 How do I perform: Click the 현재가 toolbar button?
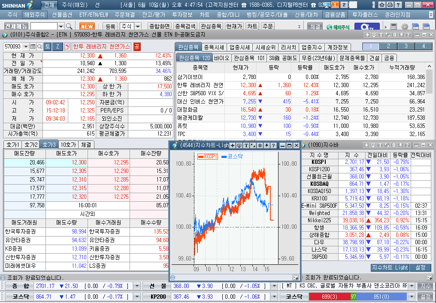[234, 27]
